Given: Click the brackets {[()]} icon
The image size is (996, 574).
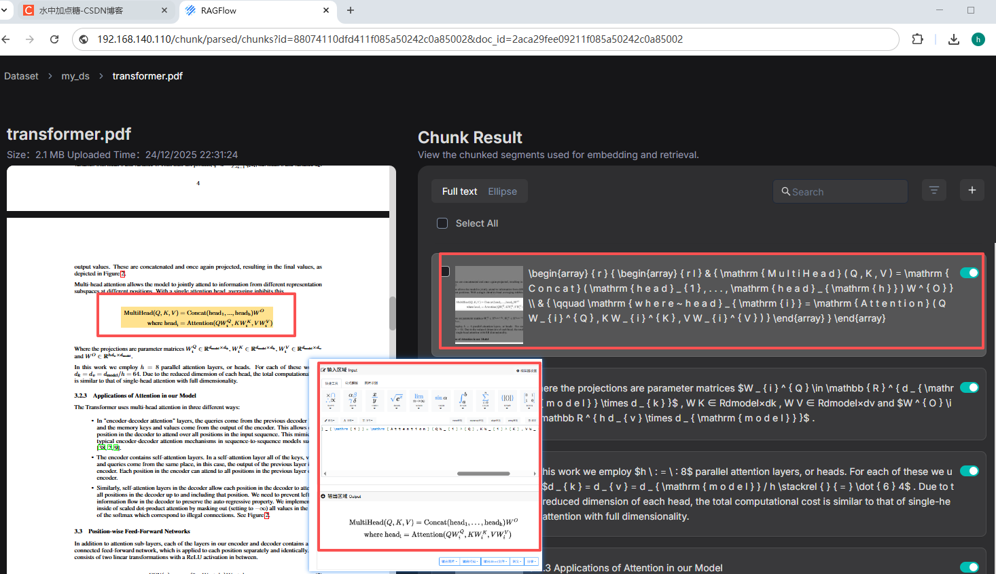Looking at the screenshot, I should click(508, 401).
